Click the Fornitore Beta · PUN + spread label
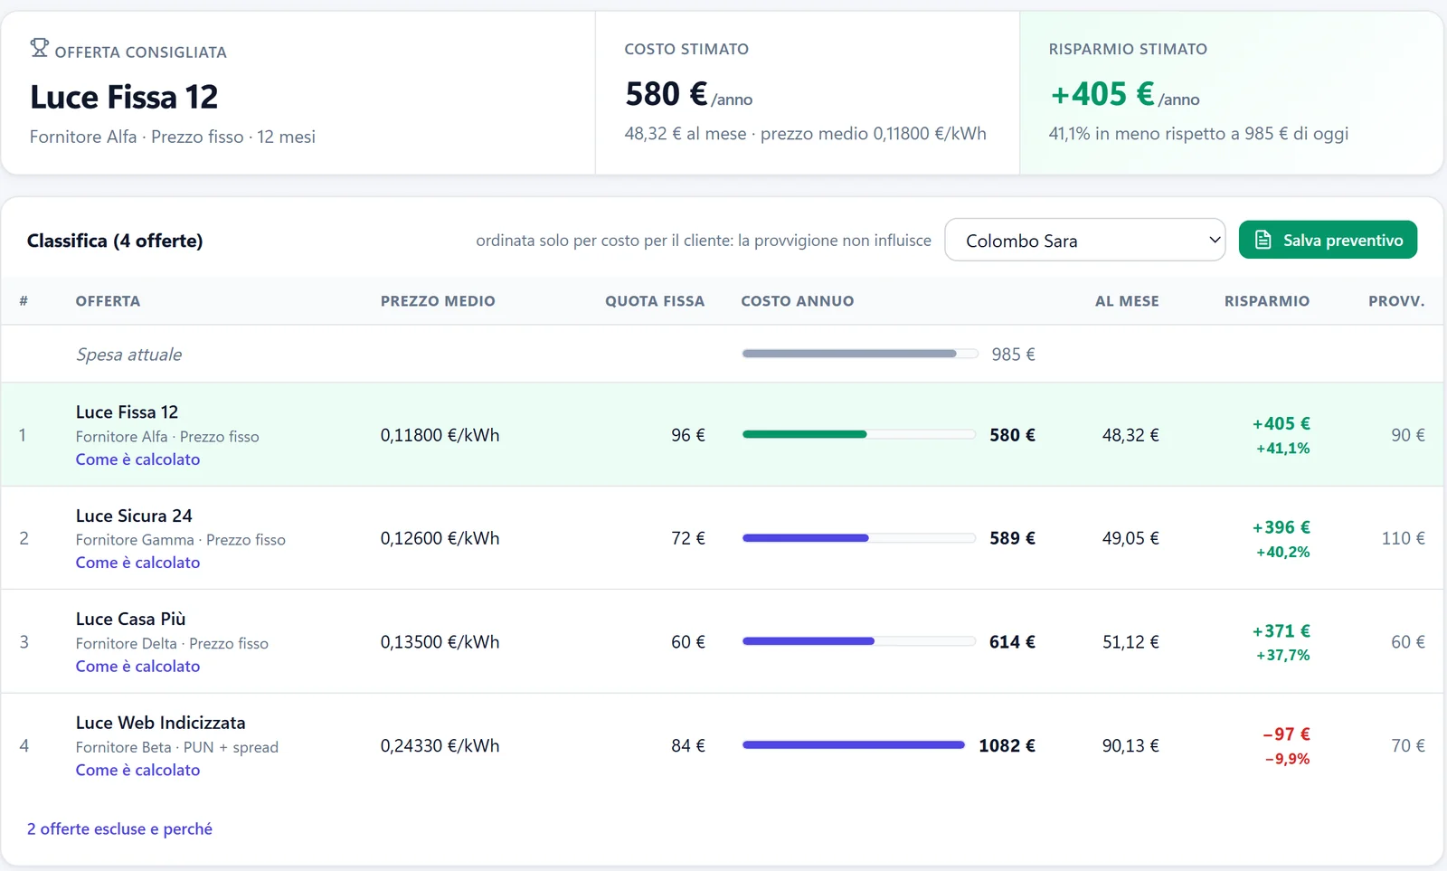Screen dimensions: 1447x871 click(177, 747)
